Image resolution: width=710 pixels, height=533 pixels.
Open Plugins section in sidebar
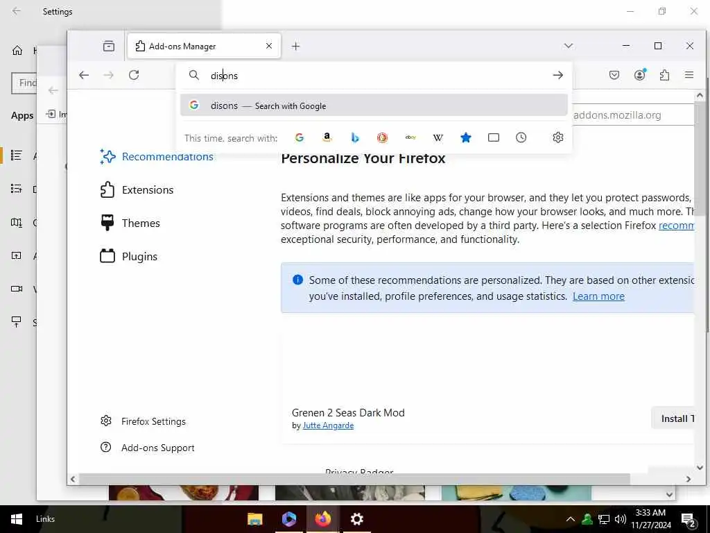pos(128,256)
